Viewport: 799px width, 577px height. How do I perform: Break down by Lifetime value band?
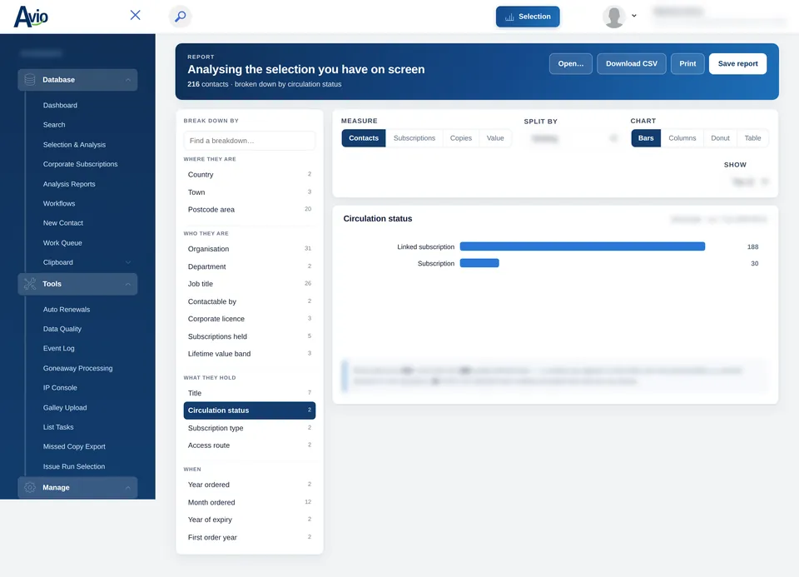pyautogui.click(x=249, y=354)
